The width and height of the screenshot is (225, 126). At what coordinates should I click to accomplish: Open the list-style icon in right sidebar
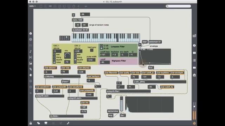pyautogui.click(x=194, y=60)
